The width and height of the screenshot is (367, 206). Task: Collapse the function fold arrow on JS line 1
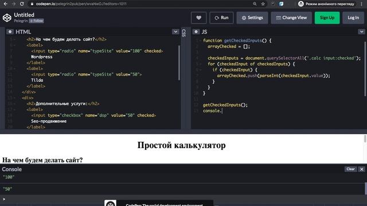[x=200, y=41]
